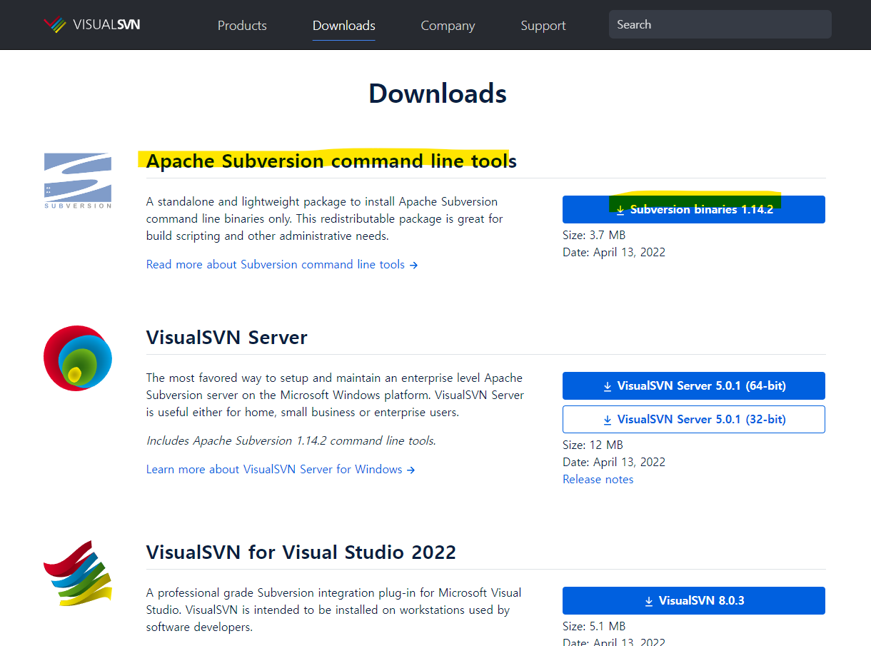Open the Products menu
871x646 pixels.
pyautogui.click(x=242, y=25)
